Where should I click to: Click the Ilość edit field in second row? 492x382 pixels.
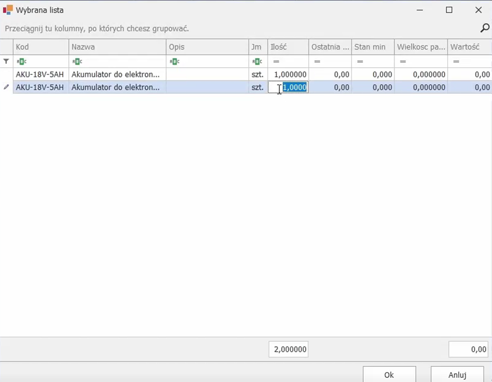point(294,88)
